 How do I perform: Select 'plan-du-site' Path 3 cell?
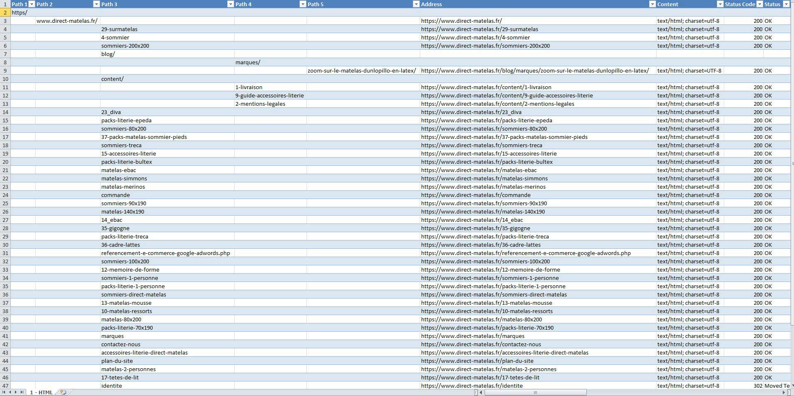coord(167,361)
